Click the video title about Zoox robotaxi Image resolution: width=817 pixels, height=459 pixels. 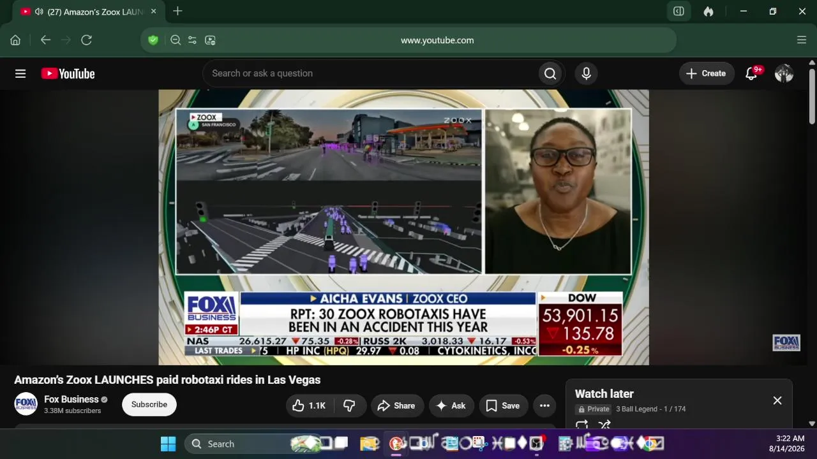(167, 380)
